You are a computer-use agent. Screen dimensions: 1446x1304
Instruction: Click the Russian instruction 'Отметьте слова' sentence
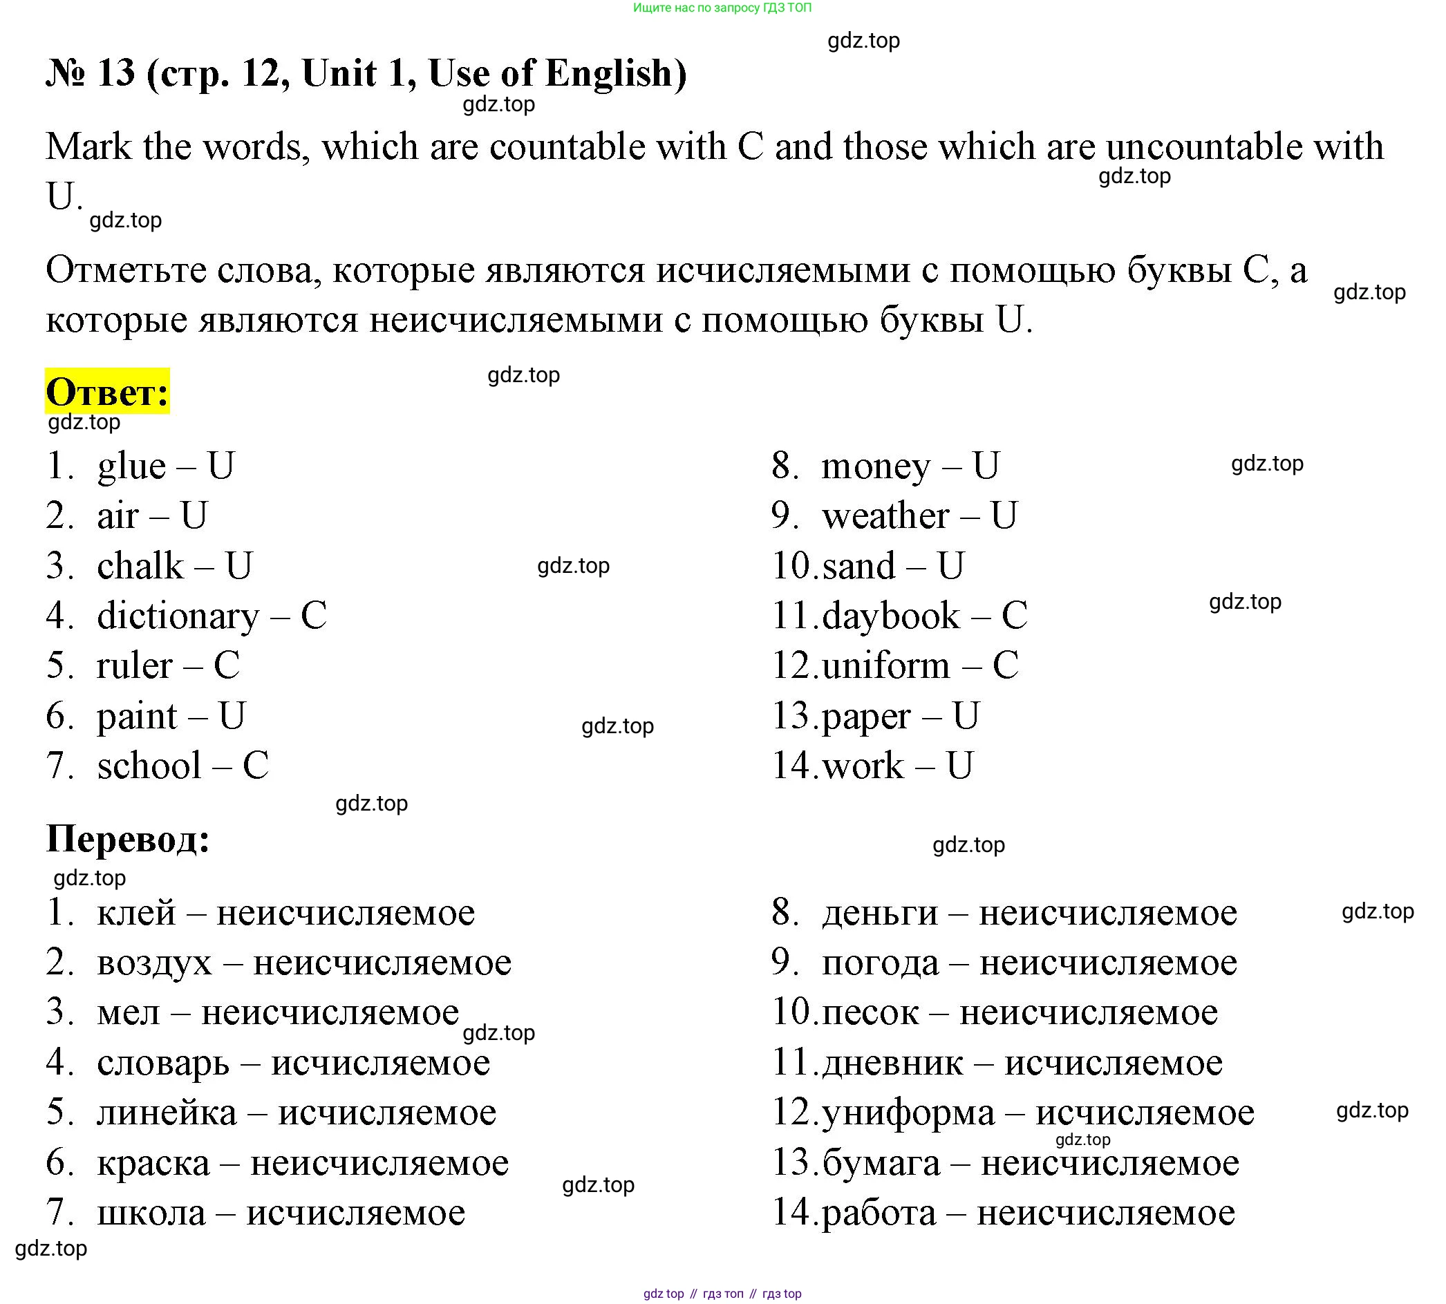click(x=676, y=271)
